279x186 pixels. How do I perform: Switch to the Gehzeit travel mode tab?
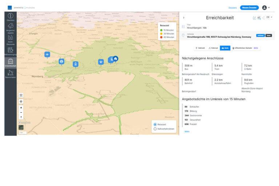pyautogui.click(x=200, y=48)
